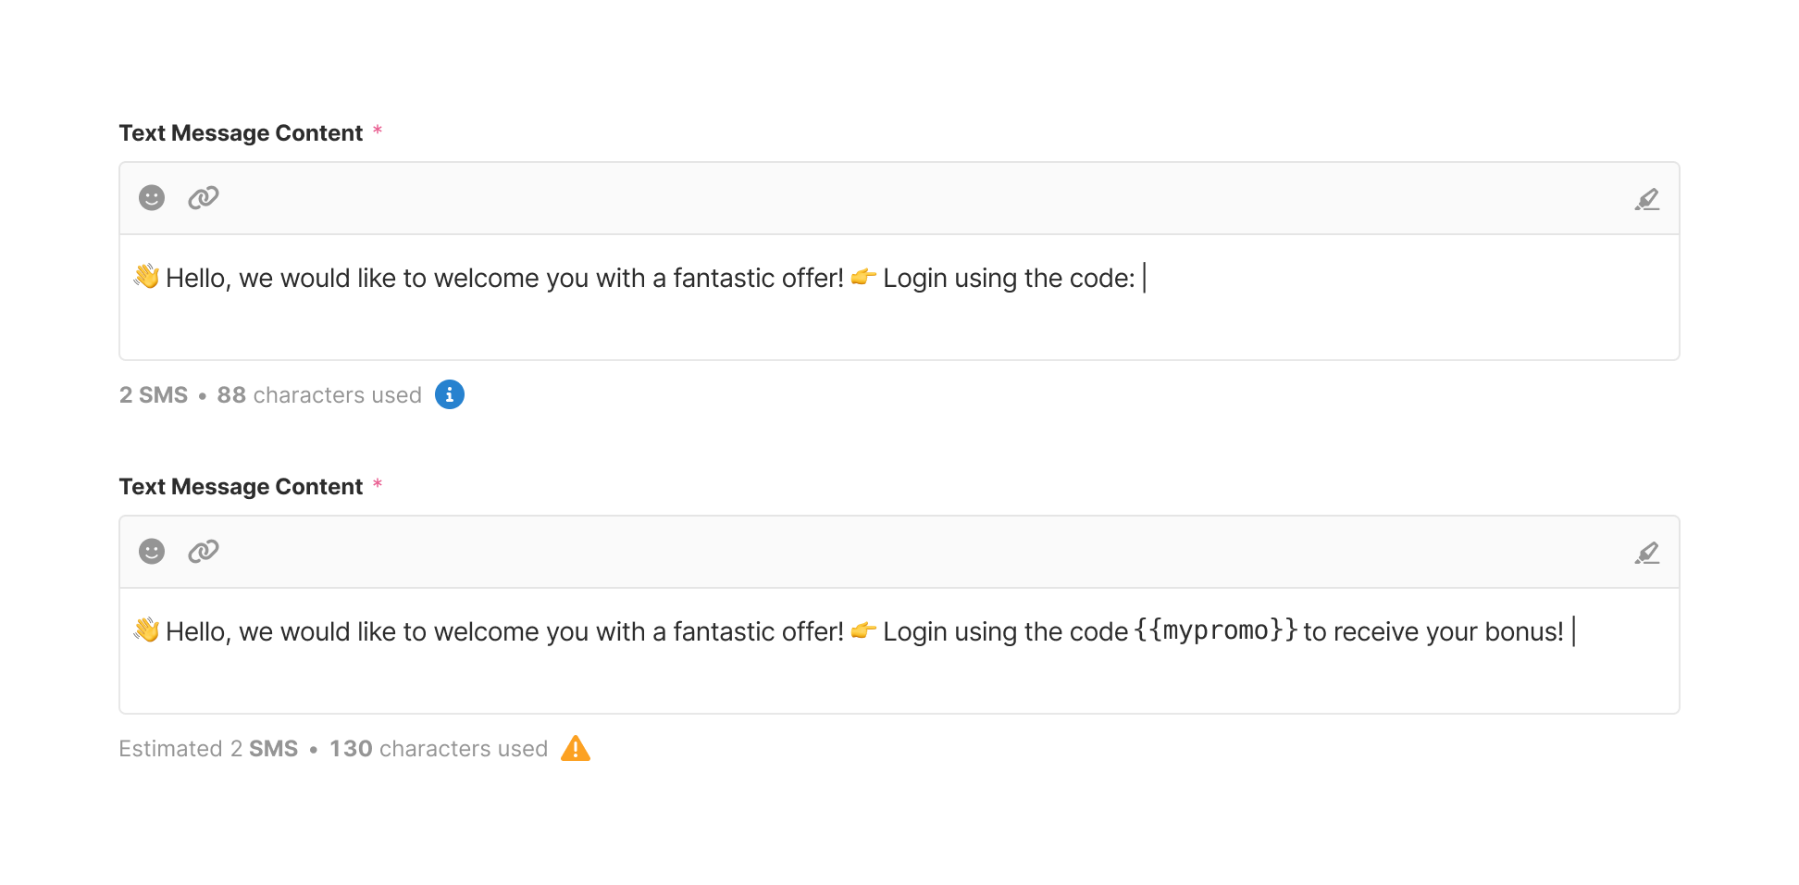The width and height of the screenshot is (1799, 885).
Task: Click orange warning icon beside 130 characters
Action: [576, 748]
